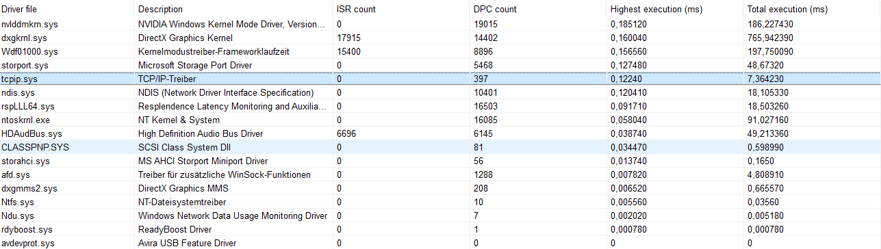This screenshot has height=249, width=881.
Task: Click DPC count value 8896
Action: (483, 51)
